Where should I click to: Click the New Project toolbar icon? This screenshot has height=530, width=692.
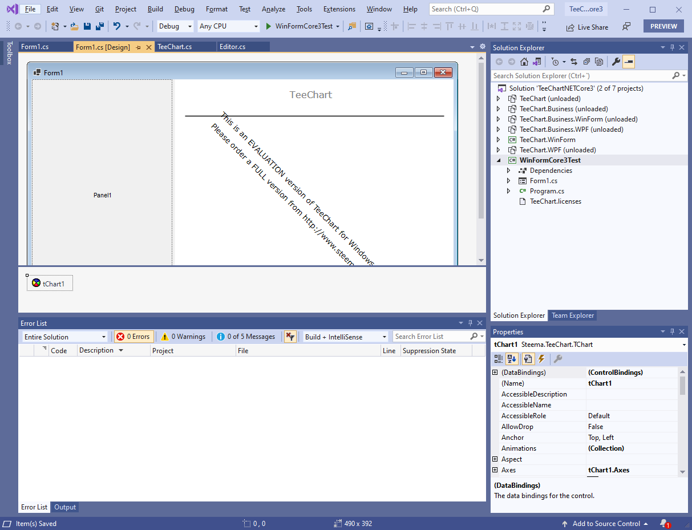click(x=55, y=26)
